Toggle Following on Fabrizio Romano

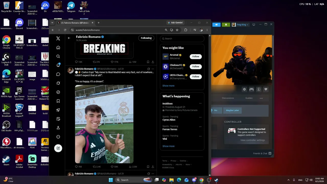click(146, 38)
